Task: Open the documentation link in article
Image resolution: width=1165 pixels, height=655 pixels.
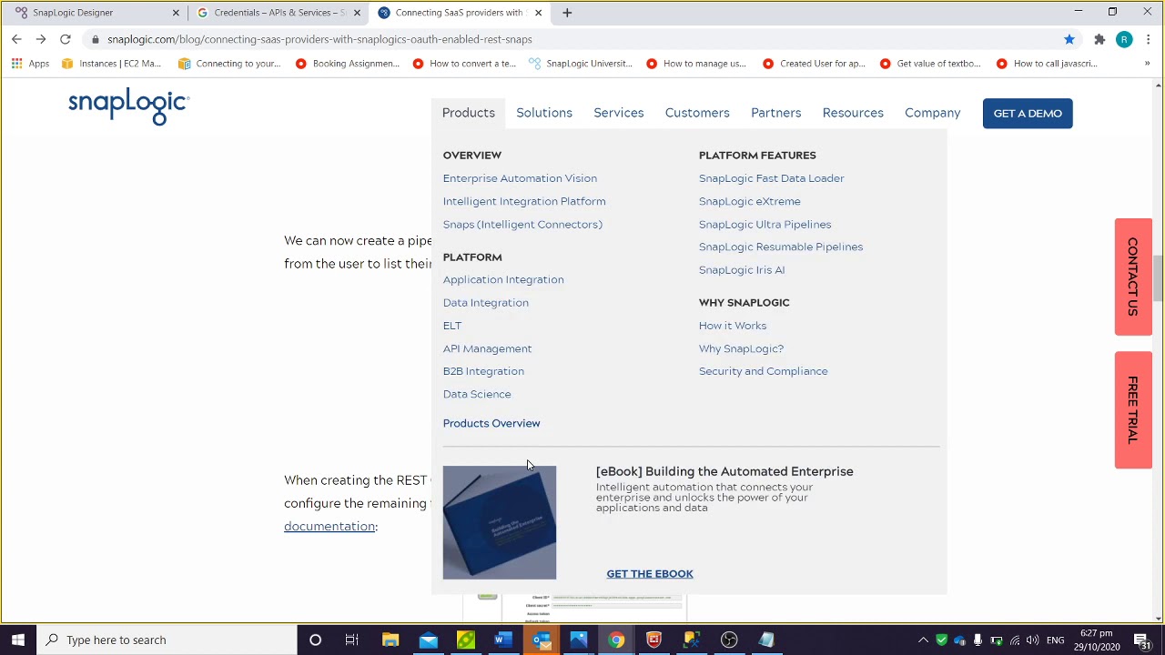Action: point(329,527)
